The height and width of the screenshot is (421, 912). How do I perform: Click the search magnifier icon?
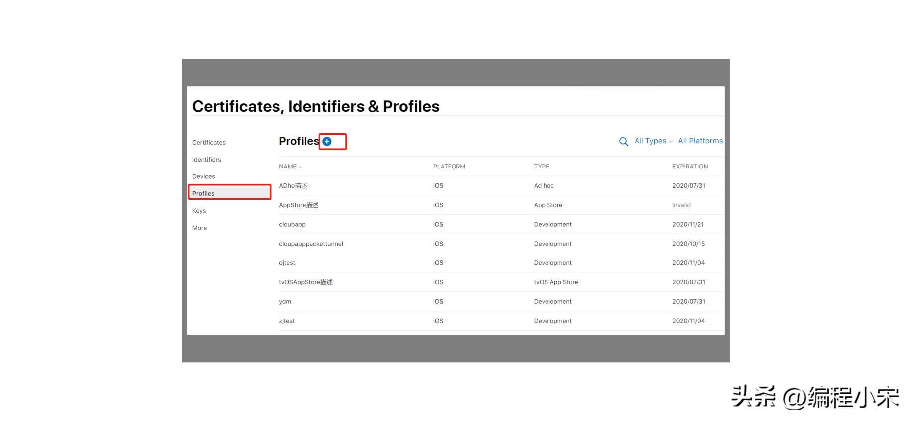coord(623,142)
